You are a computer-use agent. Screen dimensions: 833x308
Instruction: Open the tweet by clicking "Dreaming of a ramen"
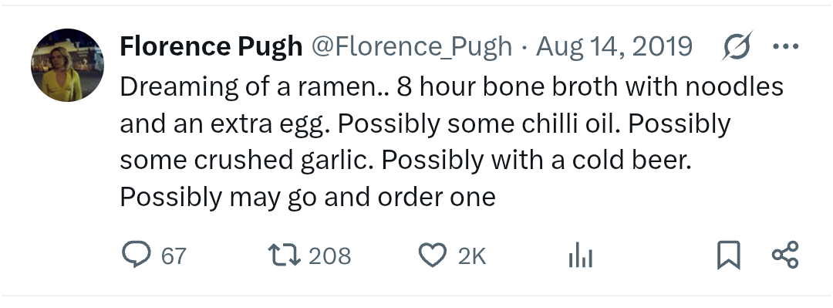248,86
